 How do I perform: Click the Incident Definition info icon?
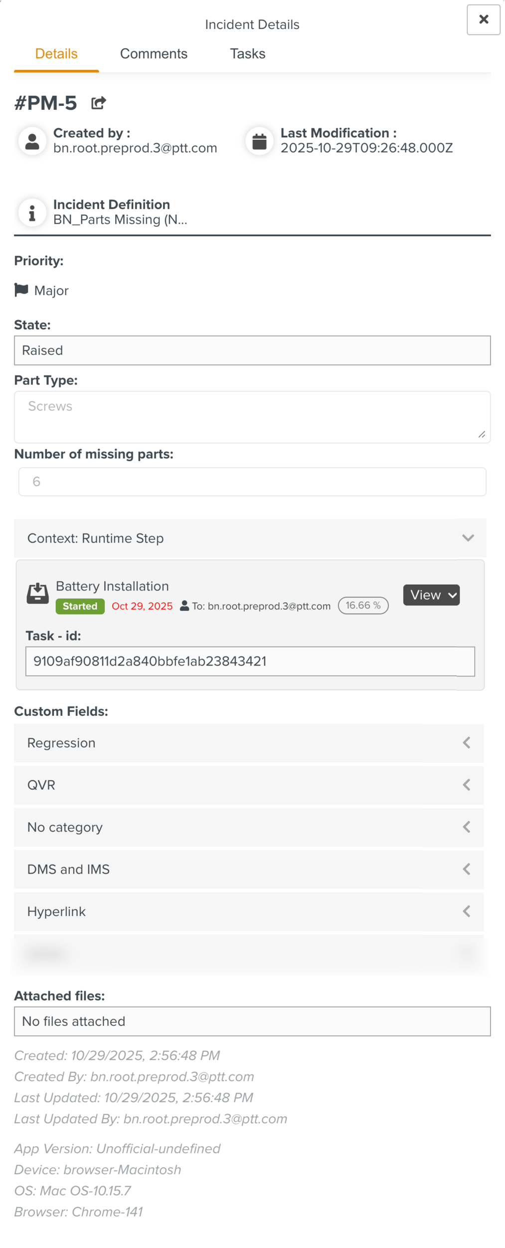[x=32, y=213]
